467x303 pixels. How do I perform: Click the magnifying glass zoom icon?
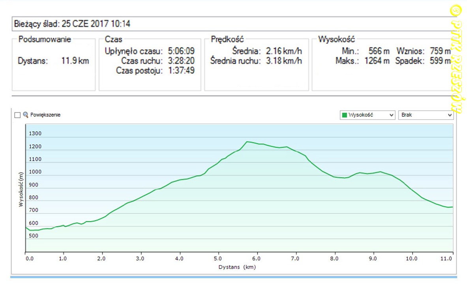[26, 115]
